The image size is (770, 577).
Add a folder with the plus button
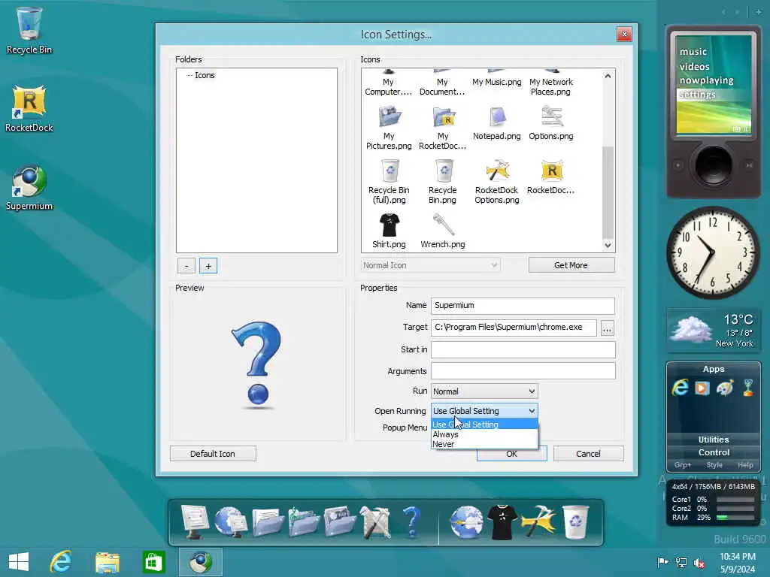pyautogui.click(x=208, y=266)
